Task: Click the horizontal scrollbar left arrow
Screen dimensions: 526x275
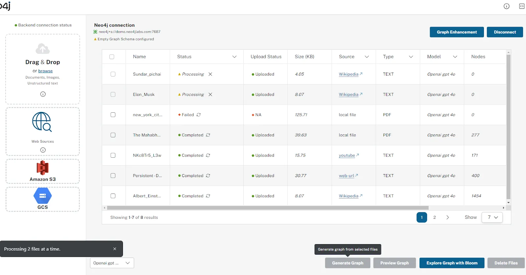Action: point(105,208)
